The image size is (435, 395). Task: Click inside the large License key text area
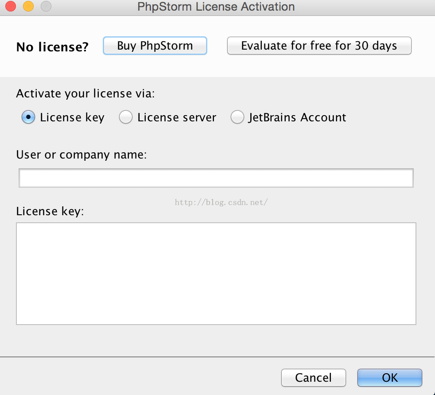pyautogui.click(x=216, y=273)
